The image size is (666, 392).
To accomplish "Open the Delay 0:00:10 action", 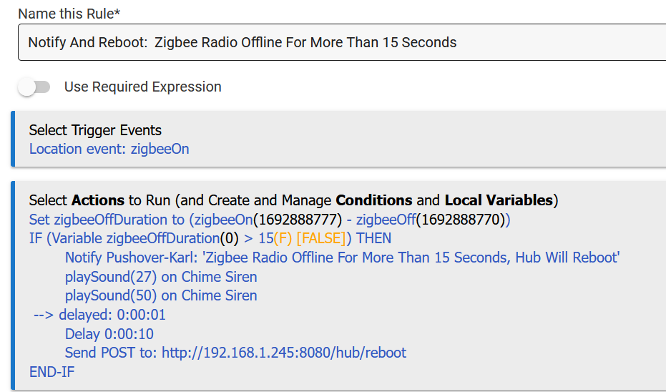I will tap(109, 334).
